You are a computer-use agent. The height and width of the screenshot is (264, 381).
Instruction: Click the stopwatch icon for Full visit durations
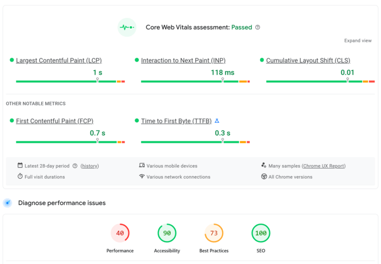pyautogui.click(x=20, y=177)
